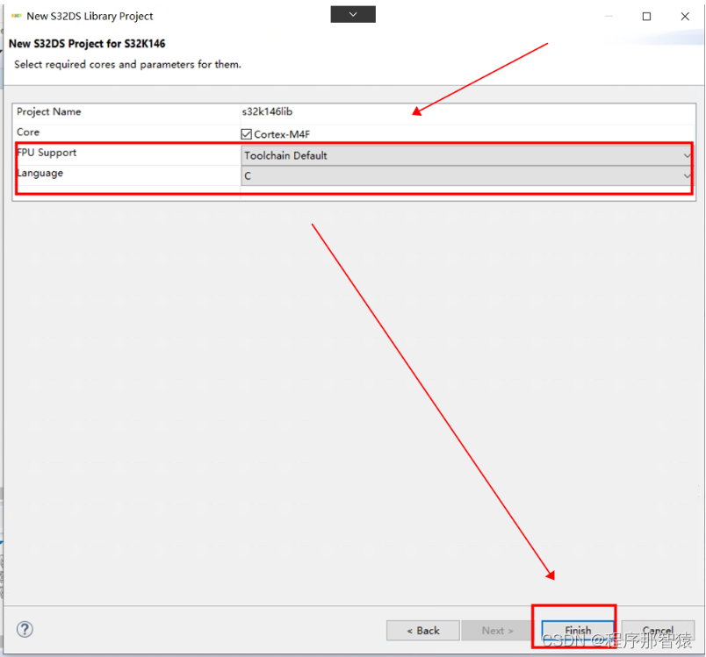
Task: Click the Language label
Action: (x=40, y=173)
